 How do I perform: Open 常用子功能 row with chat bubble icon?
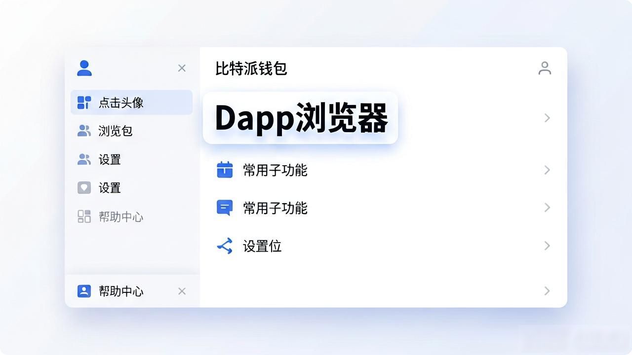(384, 208)
